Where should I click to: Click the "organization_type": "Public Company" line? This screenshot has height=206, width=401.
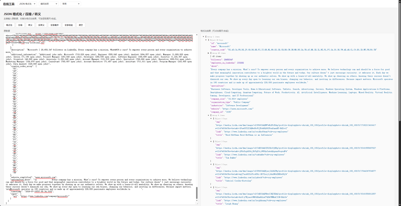(x=230, y=102)
